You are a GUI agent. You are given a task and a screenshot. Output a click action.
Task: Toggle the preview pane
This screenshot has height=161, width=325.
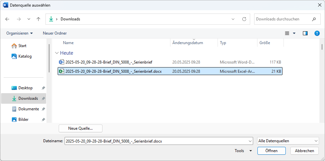pyautogui.click(x=305, y=33)
